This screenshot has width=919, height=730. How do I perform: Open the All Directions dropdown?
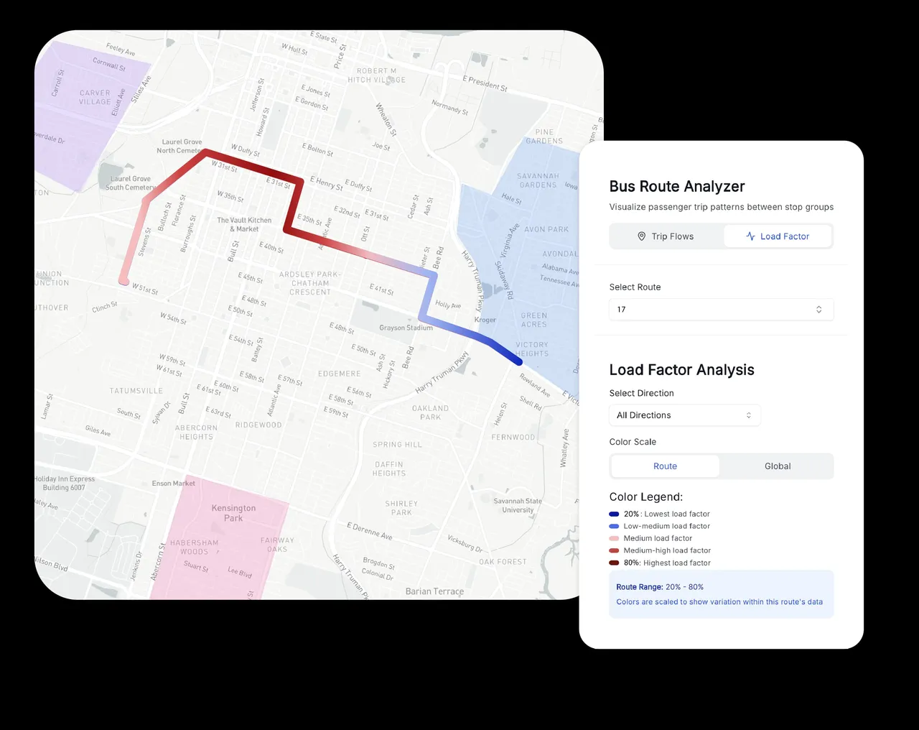(x=684, y=415)
